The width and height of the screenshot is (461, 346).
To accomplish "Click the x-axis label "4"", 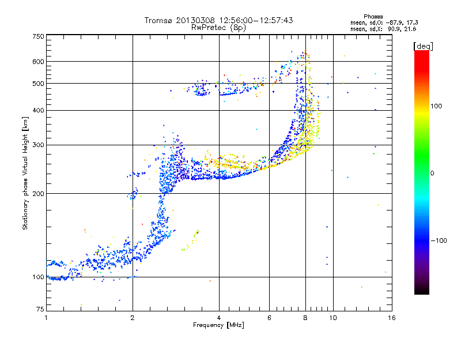I will coord(219,318).
